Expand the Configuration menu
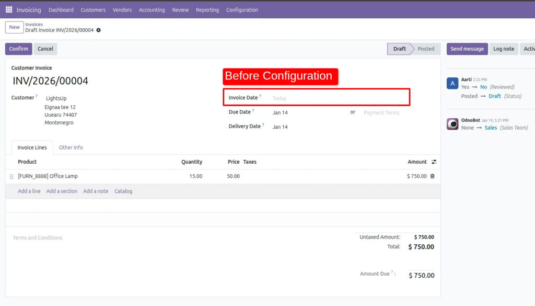 coord(242,10)
